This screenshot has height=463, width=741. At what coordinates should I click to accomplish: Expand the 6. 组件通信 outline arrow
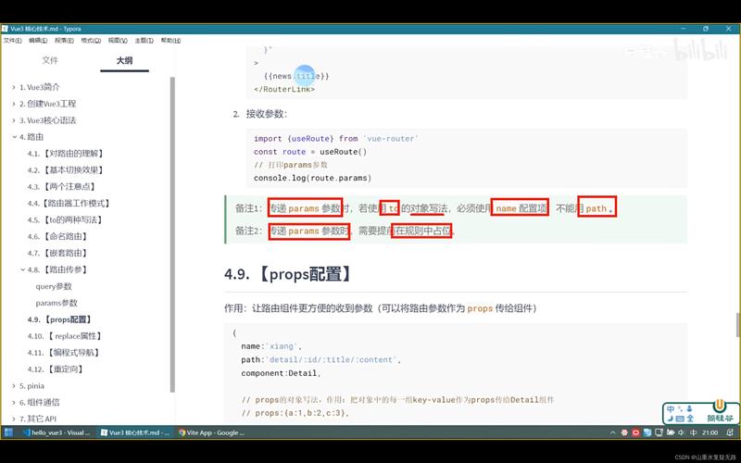[14, 403]
